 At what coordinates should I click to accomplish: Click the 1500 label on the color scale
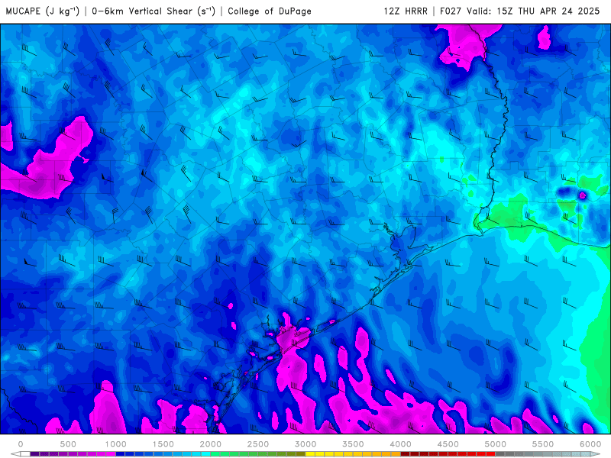163,444
